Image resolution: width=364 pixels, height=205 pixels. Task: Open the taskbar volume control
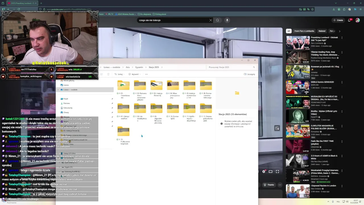pos(347,202)
